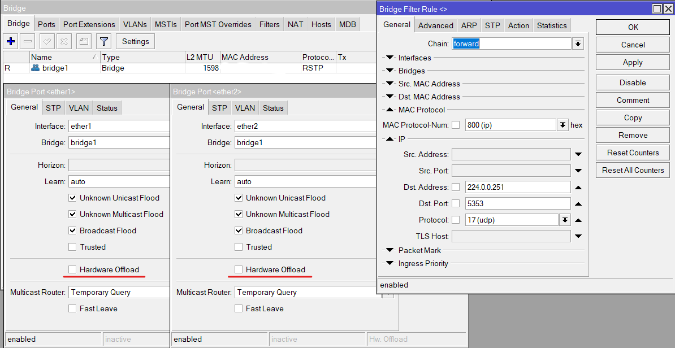
Task: Toggle Broadcast Flood for ether1
Action: [72, 231]
